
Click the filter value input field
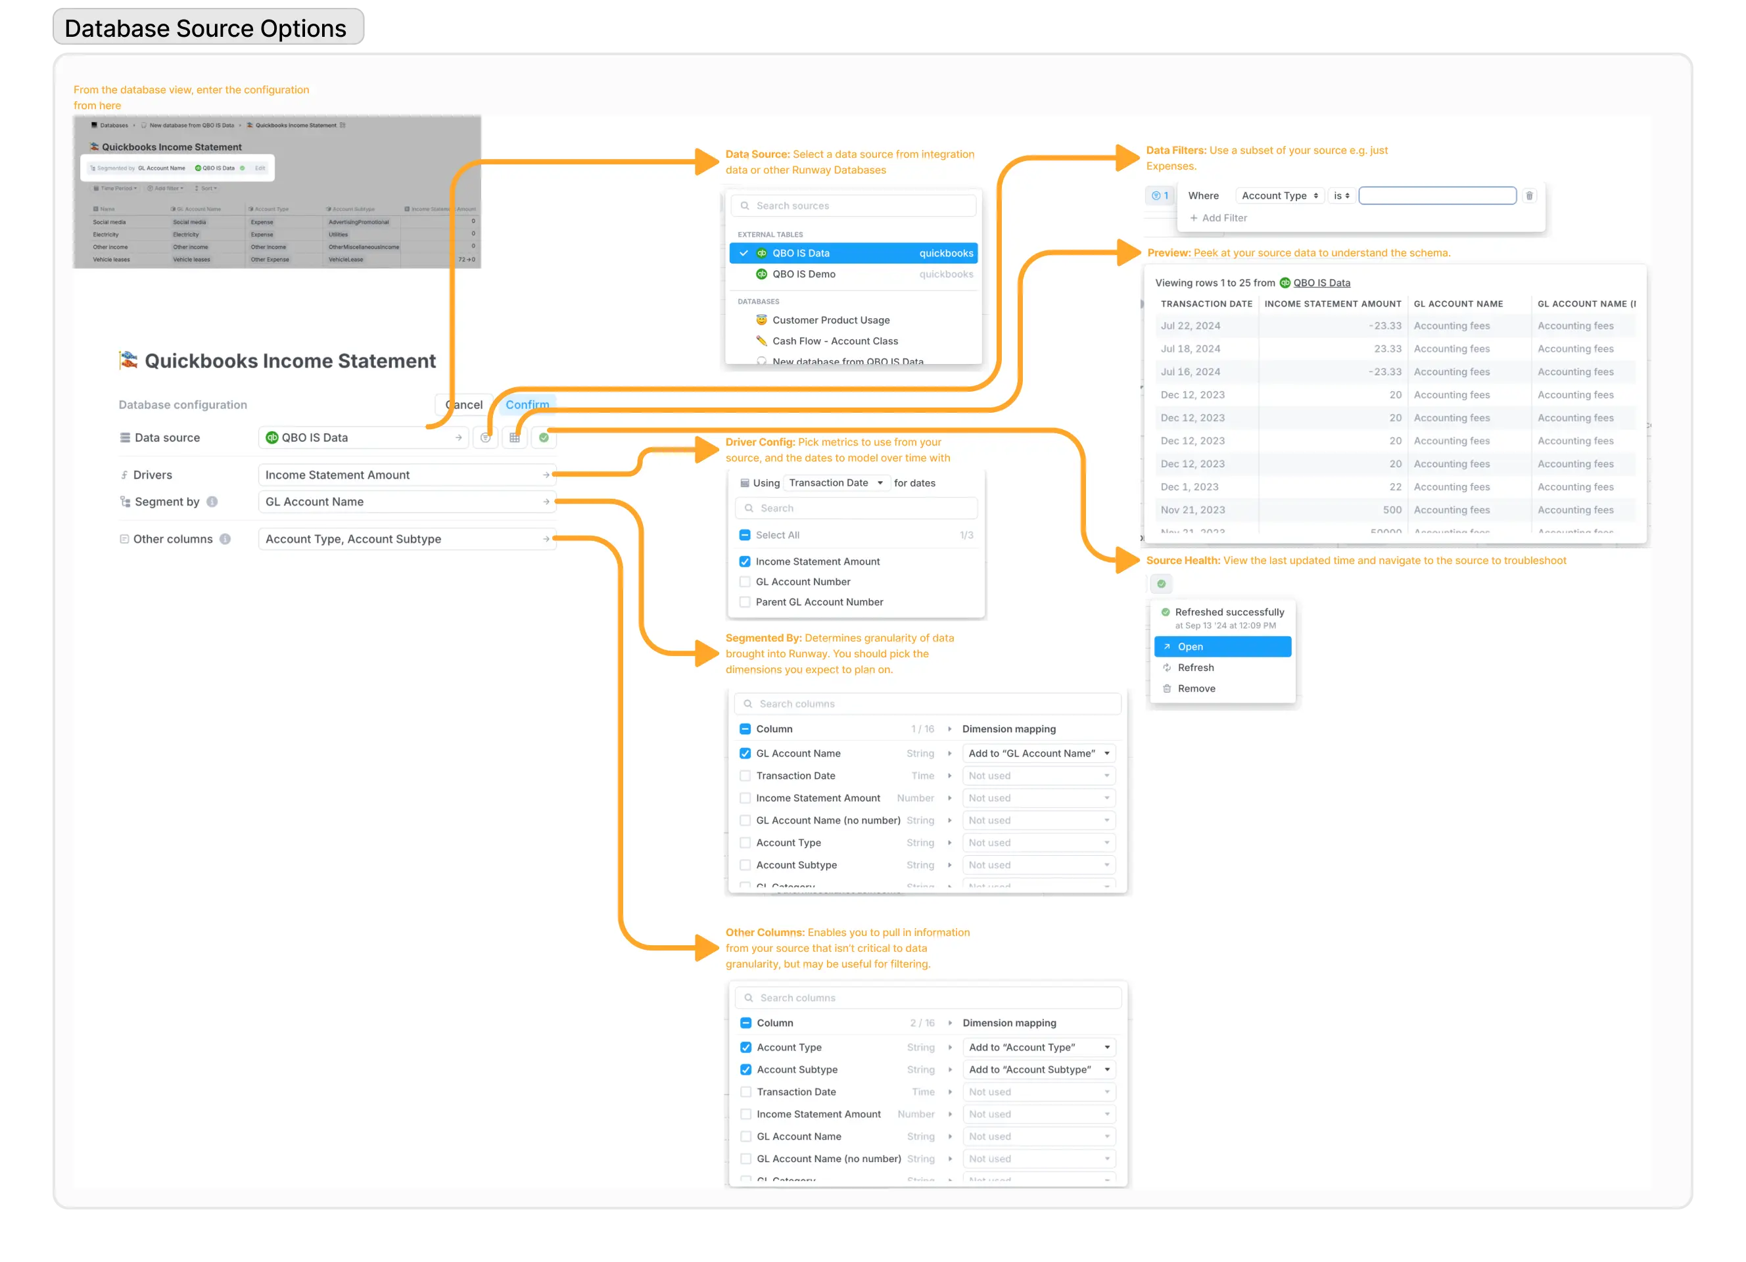pyautogui.click(x=1436, y=197)
